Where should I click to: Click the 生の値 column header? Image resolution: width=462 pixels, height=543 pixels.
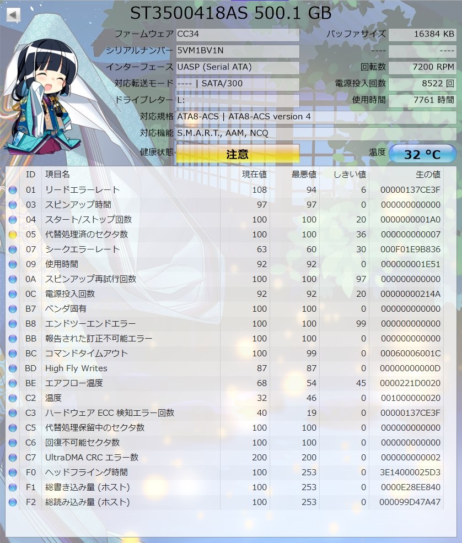point(427,175)
